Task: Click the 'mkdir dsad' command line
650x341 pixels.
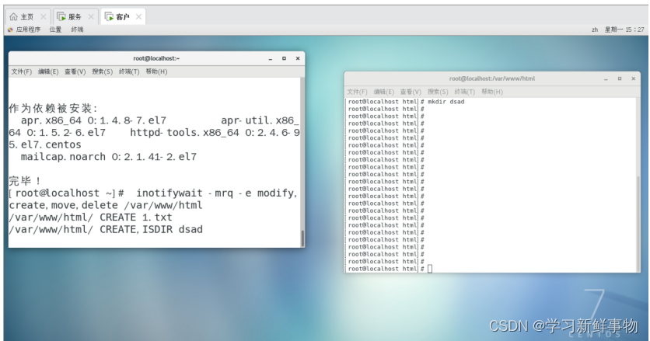Action: click(x=406, y=102)
